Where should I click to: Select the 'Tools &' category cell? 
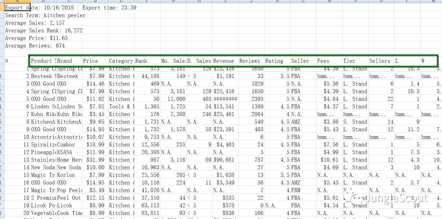click(121, 107)
